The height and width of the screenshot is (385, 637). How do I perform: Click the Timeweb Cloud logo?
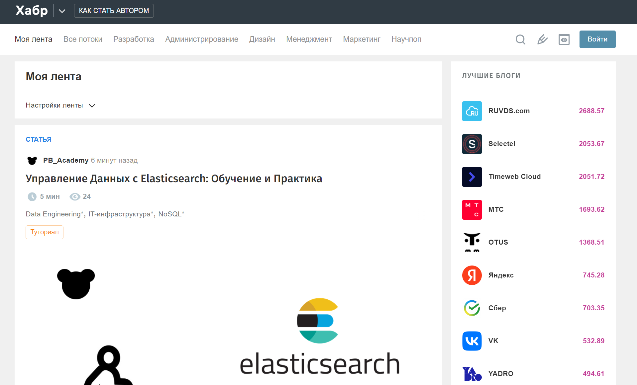coord(472,177)
